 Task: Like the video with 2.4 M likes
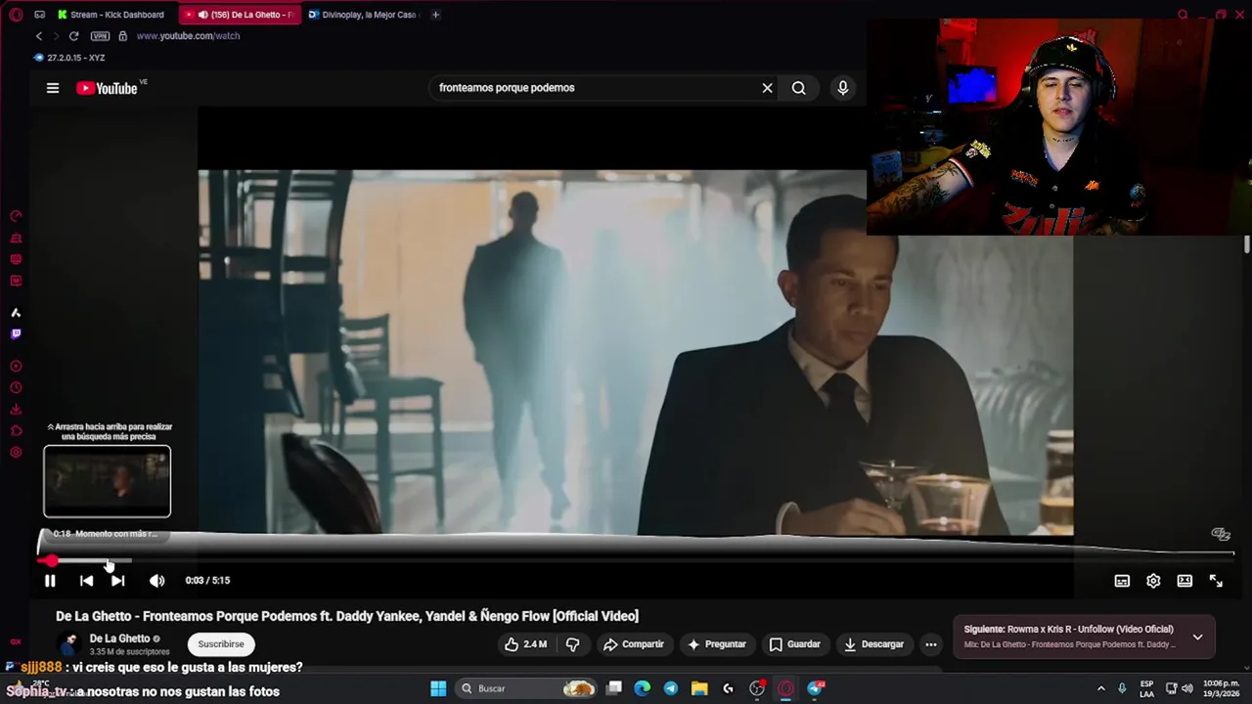tap(525, 644)
